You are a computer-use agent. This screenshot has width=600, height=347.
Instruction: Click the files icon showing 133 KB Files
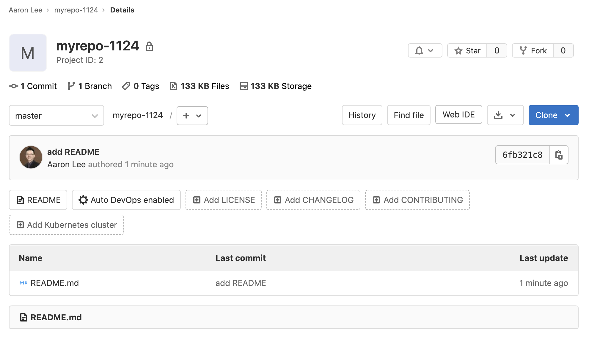[174, 86]
